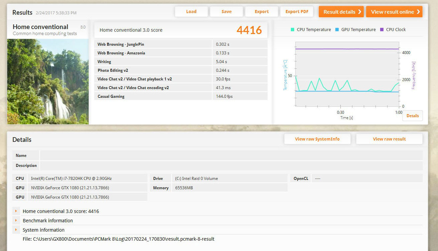The height and width of the screenshot is (251, 438).
Task: Open the chart Details button
Action: click(412, 116)
